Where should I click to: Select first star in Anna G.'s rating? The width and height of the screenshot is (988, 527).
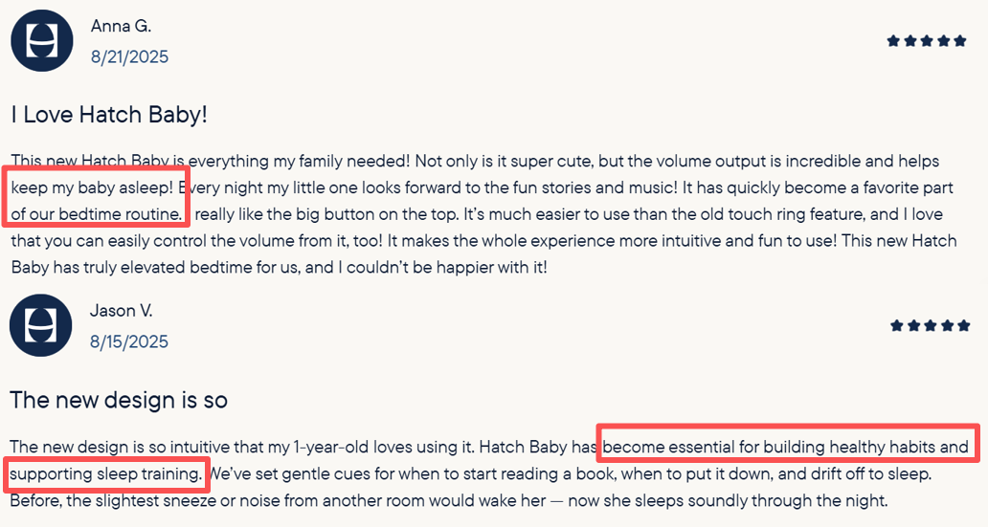[x=893, y=41]
